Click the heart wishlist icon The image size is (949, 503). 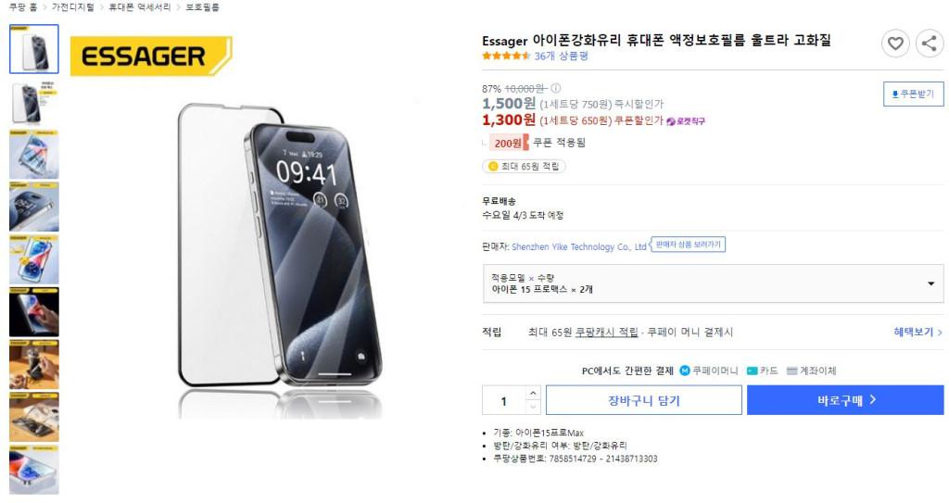pos(895,44)
